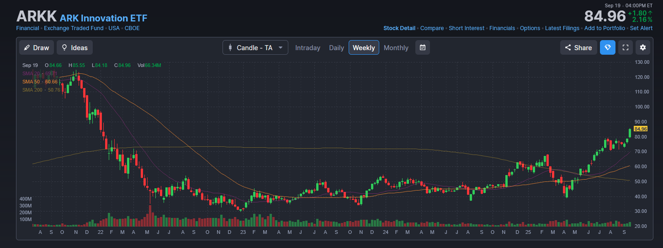Click the SMA 200 indicator label
Viewport: 663px width, 248px height.
tap(41, 90)
